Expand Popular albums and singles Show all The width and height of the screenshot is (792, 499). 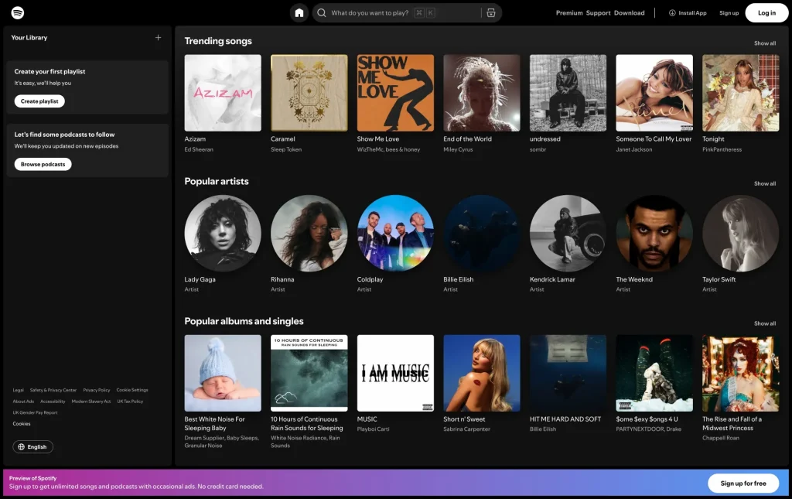[x=764, y=323]
